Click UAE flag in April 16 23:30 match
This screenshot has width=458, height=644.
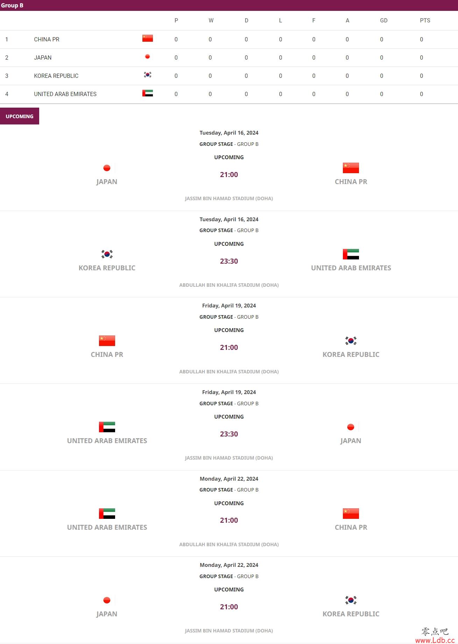351,254
